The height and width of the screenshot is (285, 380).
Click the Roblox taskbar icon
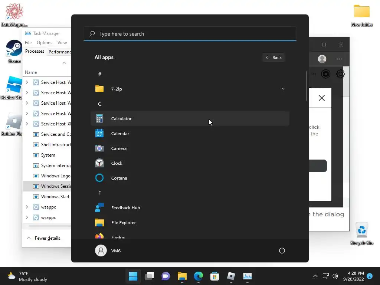tap(231, 276)
